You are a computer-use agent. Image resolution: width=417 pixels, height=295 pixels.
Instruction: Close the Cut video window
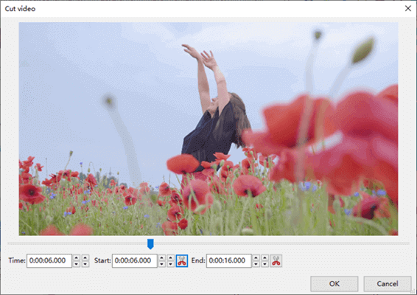[x=408, y=9]
